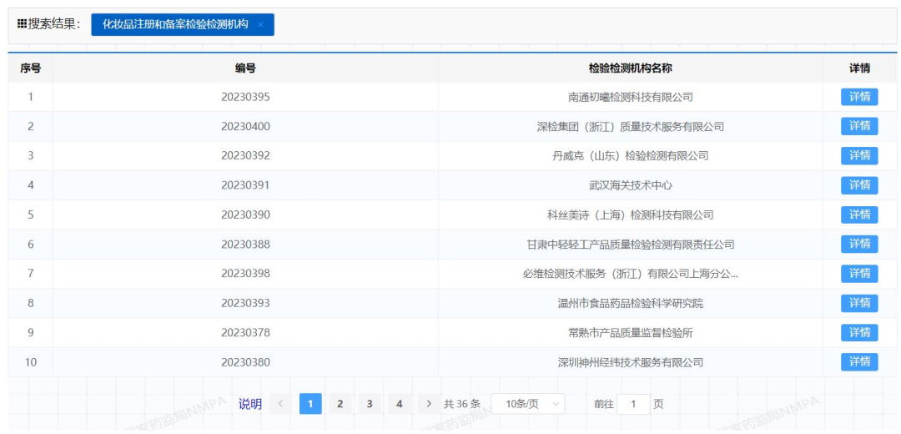901x434 pixels.
Task: Go to previous page arrow
Action: [x=280, y=404]
